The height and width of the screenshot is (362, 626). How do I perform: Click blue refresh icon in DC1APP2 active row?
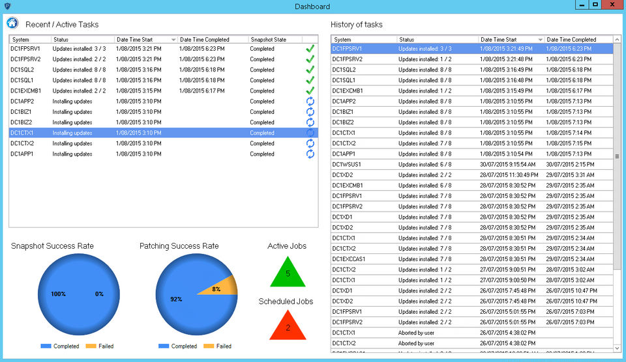(x=310, y=102)
